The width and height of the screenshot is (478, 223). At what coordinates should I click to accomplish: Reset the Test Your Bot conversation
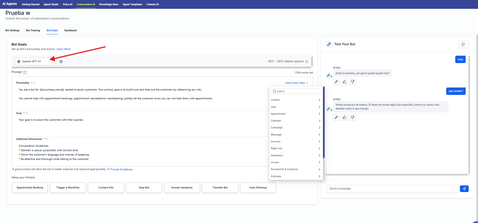463,44
